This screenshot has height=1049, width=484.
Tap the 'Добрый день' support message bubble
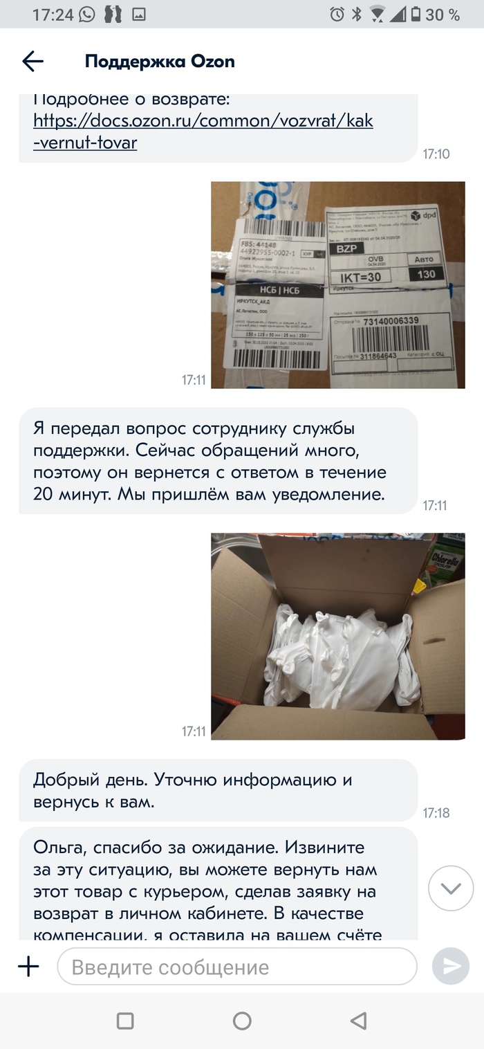218,790
